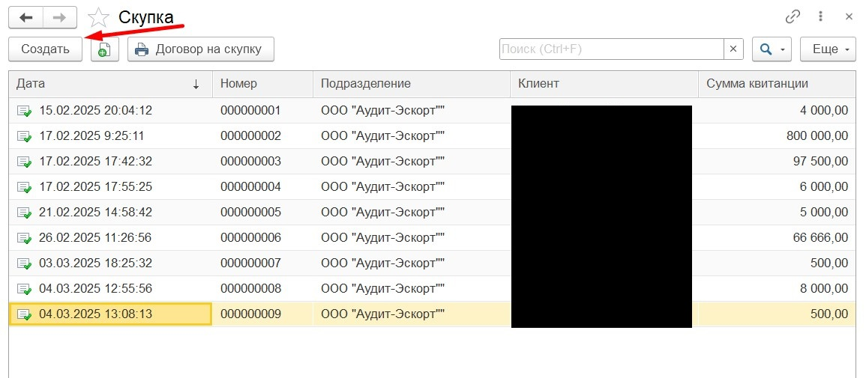Click document icon for 26.02.2025 11:26:56 row

[24, 238]
